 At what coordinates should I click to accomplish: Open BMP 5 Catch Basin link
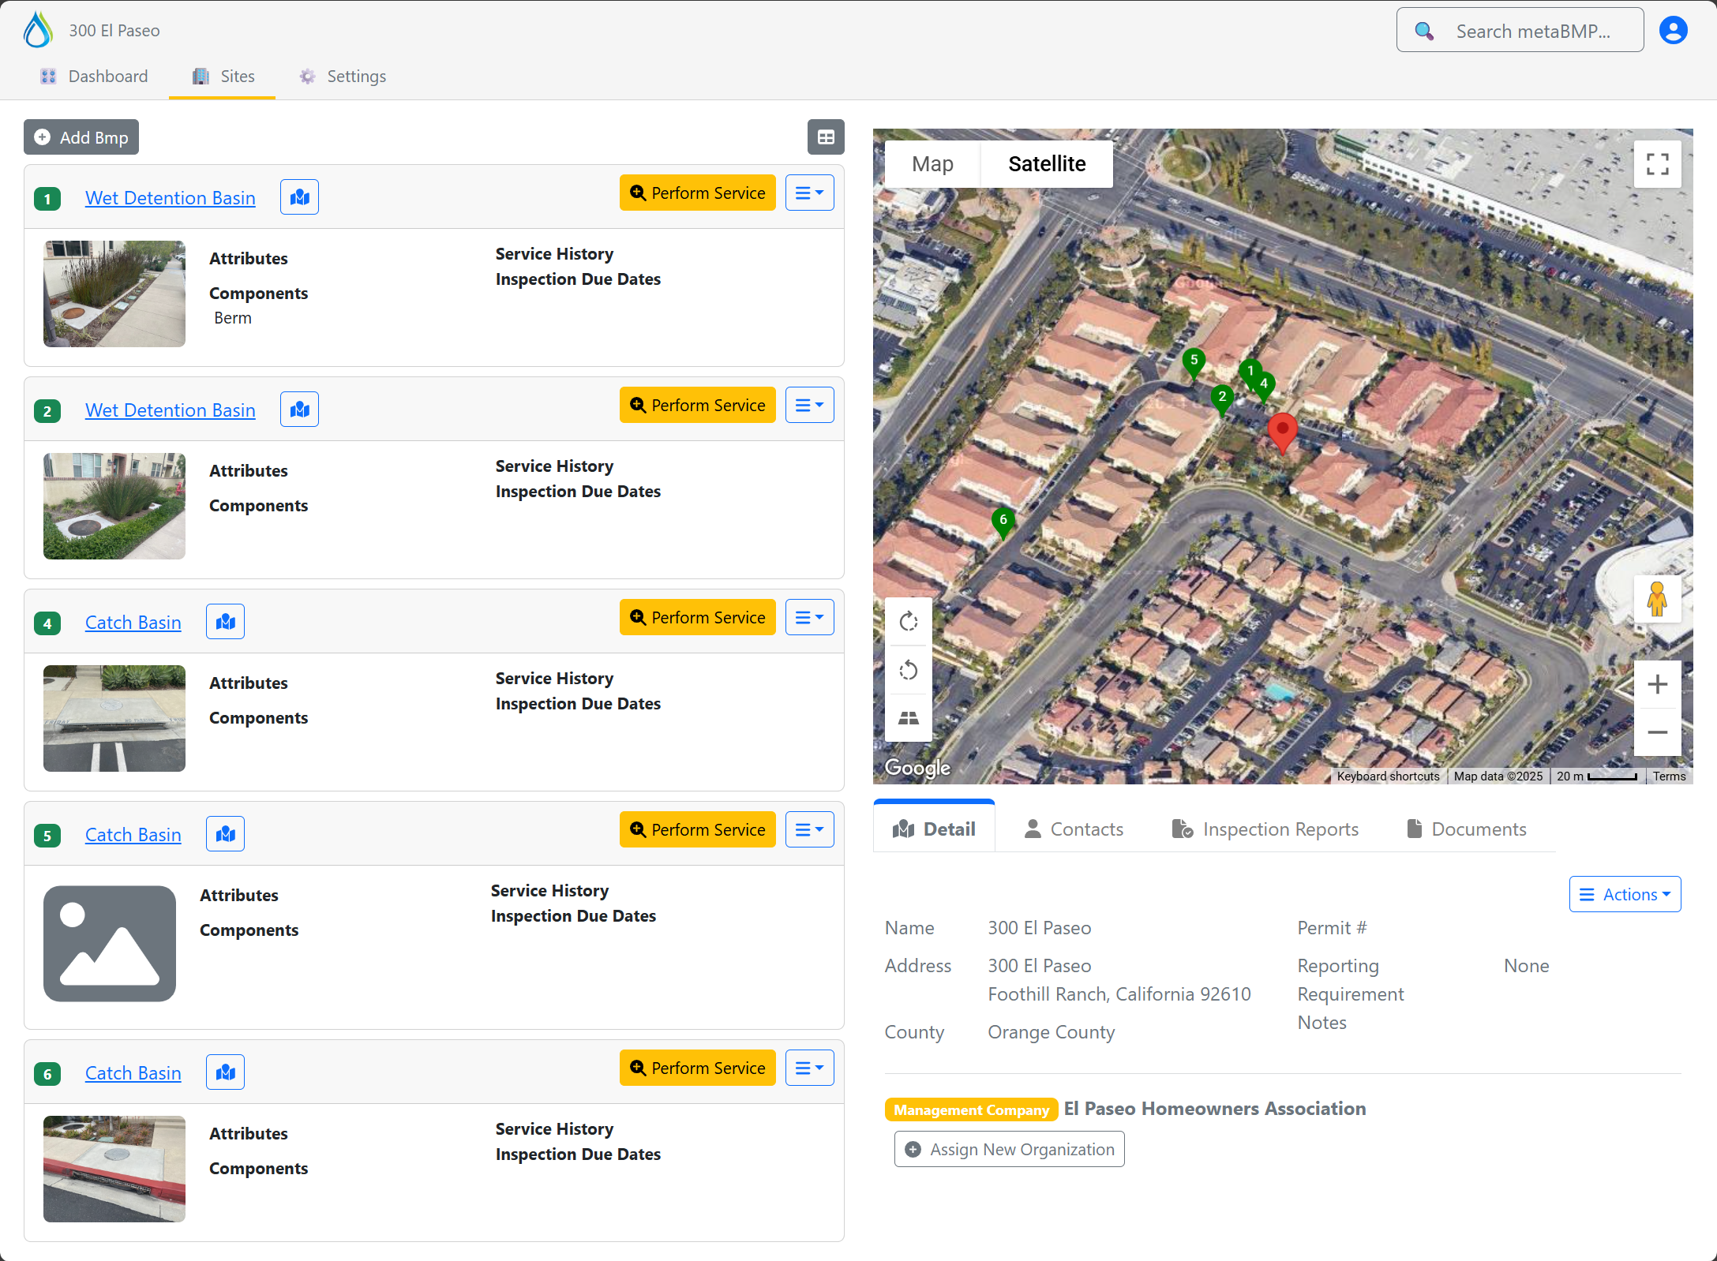pyautogui.click(x=133, y=835)
